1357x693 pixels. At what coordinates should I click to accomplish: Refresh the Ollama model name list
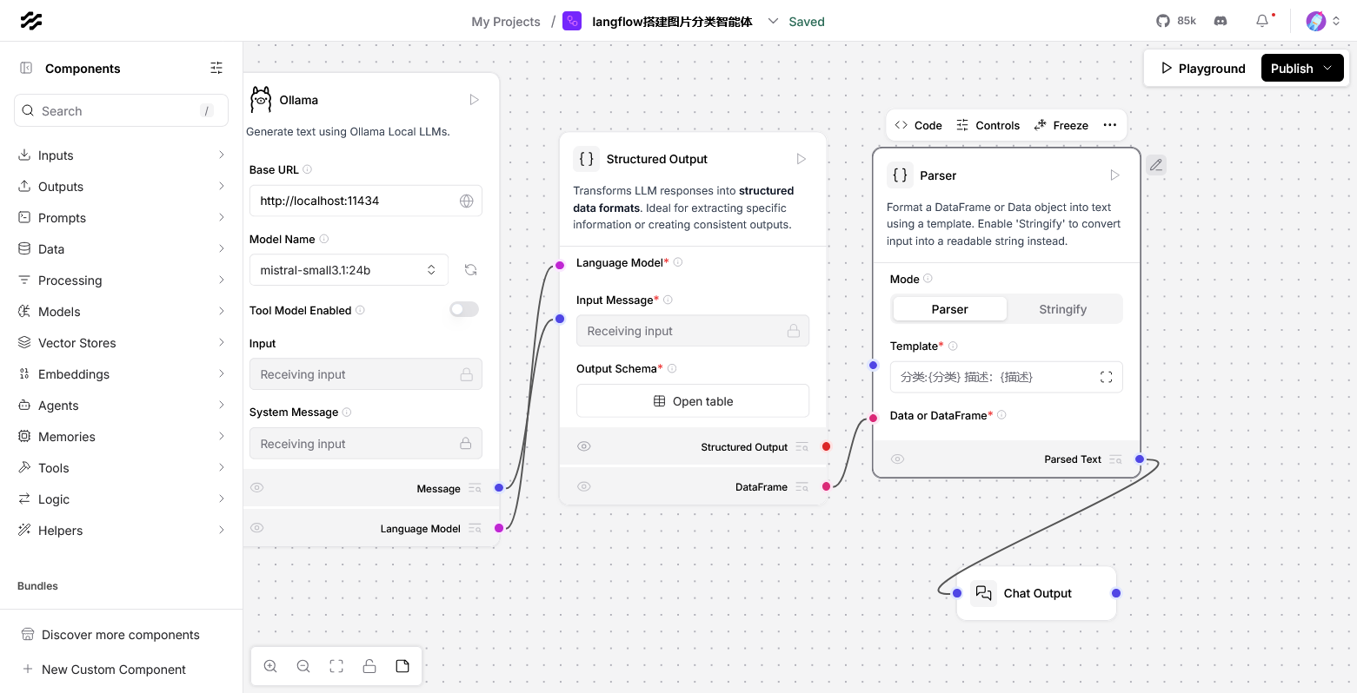click(x=470, y=270)
